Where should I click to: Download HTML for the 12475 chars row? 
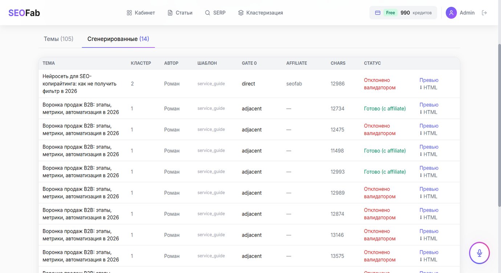(x=428, y=133)
